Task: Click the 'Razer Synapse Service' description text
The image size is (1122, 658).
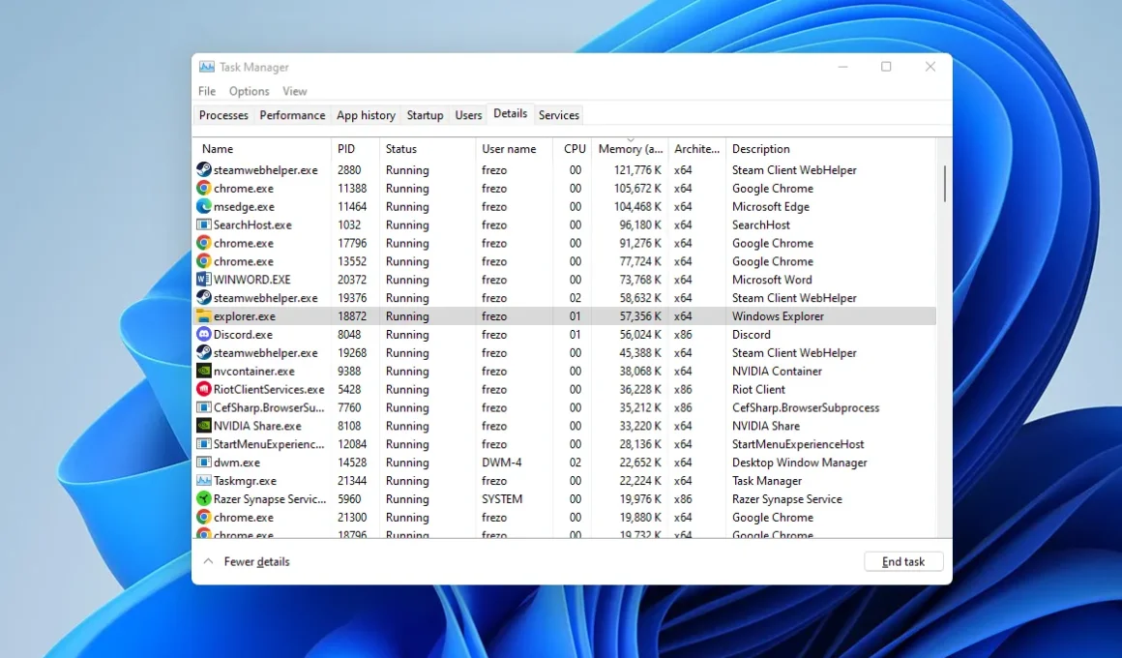Action: [x=786, y=498]
